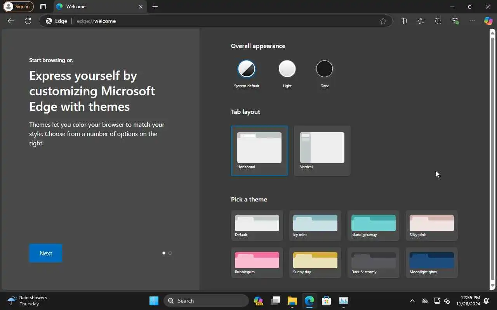Pick the Sunny day theme
The image size is (497, 310).
(315, 263)
